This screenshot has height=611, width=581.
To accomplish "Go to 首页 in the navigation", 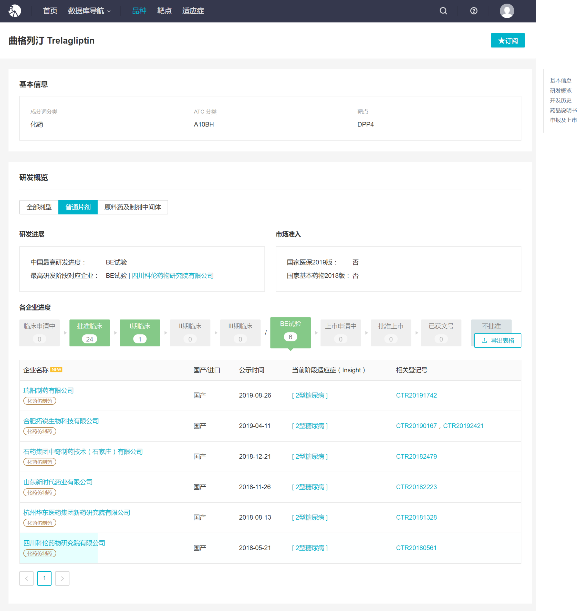I will click(50, 11).
